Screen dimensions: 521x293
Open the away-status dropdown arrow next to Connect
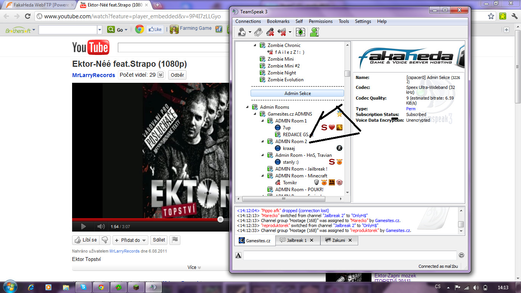tap(250, 32)
